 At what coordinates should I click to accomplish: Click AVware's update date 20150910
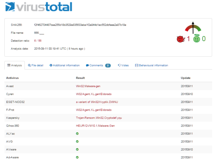pyautogui.click(x=186, y=149)
